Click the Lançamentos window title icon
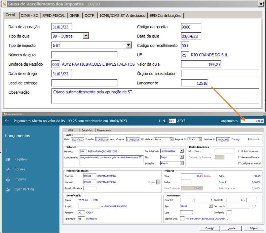 pos(4,114)
